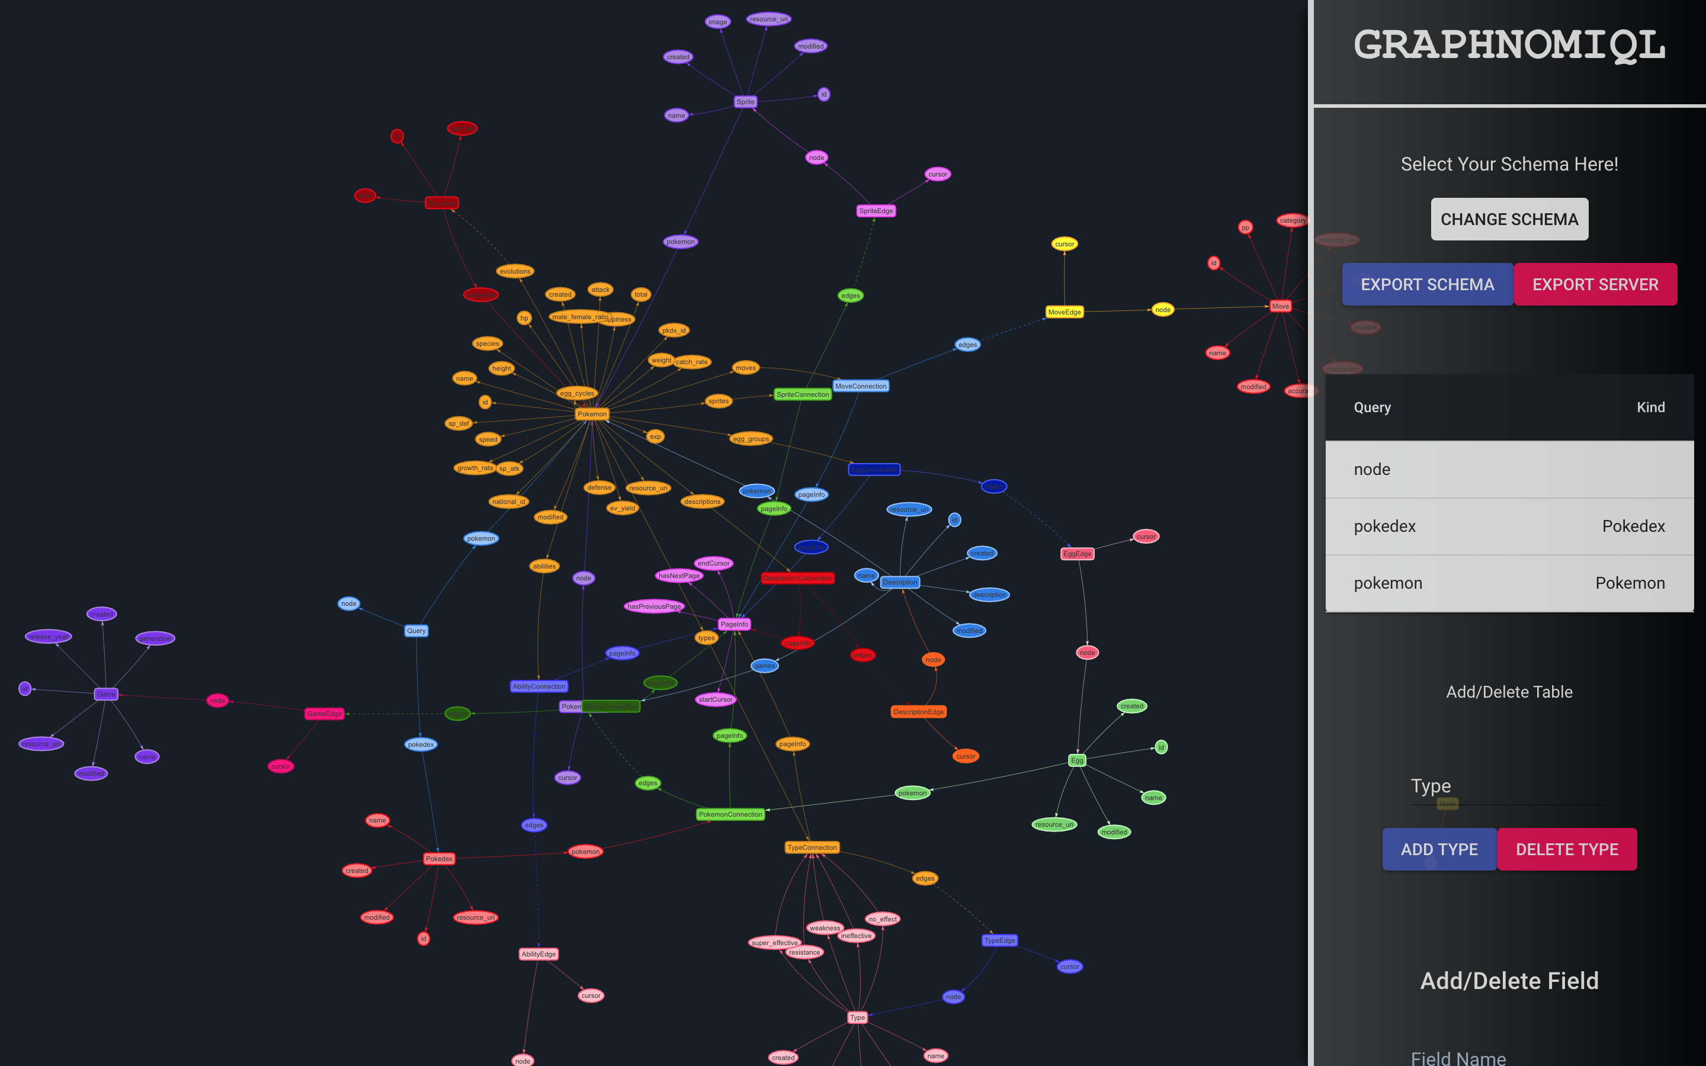Image resolution: width=1706 pixels, height=1066 pixels.
Task: Select the pink PageInfo node
Action: tap(734, 624)
